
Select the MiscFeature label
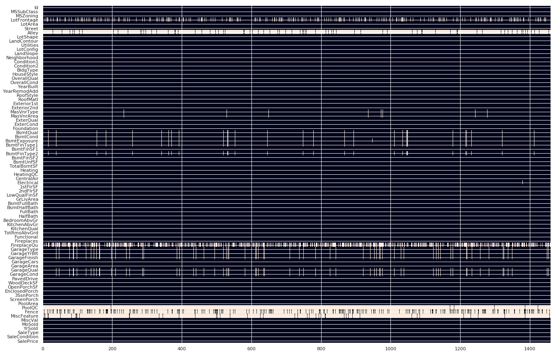coord(25,316)
